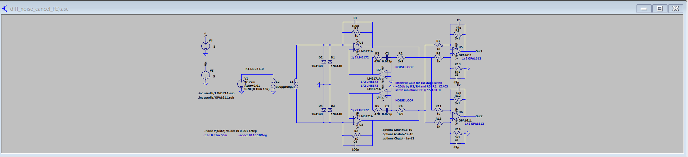
Task: Close the schematic window
Action: (x=676, y=9)
